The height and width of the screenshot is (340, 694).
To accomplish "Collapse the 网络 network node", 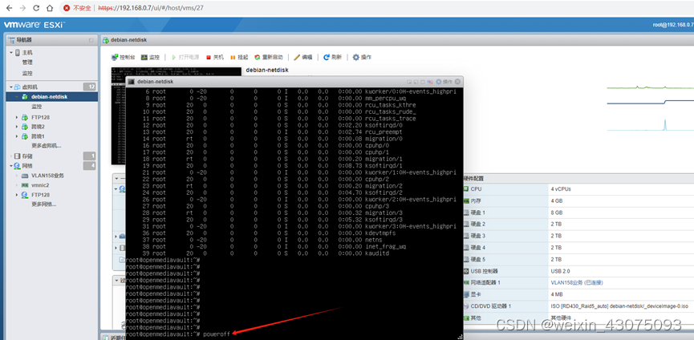I will point(11,166).
